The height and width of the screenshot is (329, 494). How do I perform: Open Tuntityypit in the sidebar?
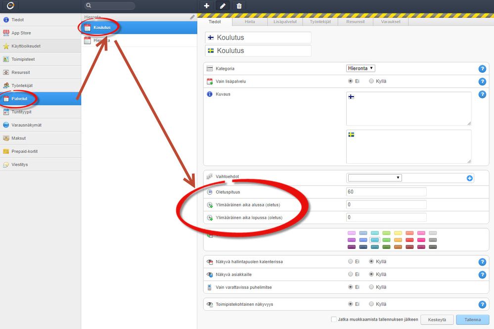tap(41, 112)
